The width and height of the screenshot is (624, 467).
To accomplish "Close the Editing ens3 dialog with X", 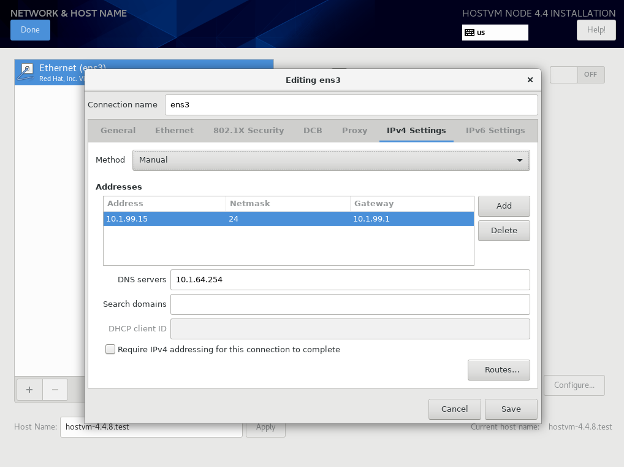I will pyautogui.click(x=530, y=80).
